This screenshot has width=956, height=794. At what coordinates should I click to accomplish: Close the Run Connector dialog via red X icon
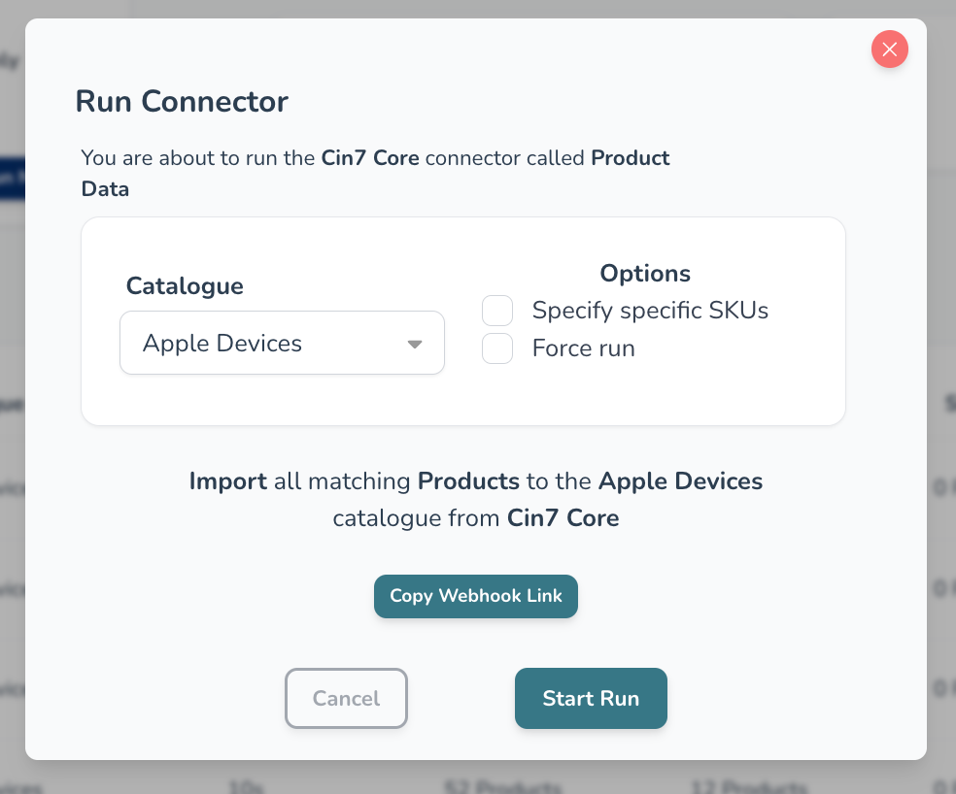tap(889, 49)
